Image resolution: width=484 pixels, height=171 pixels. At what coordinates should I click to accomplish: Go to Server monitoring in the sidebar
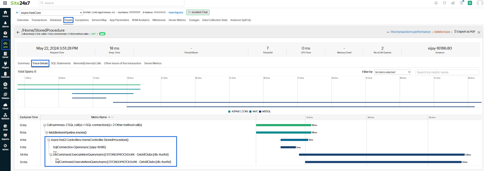[5, 55]
